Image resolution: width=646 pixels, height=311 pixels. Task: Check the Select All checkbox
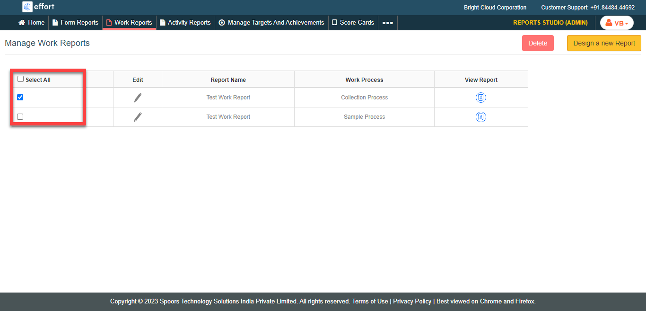point(20,79)
